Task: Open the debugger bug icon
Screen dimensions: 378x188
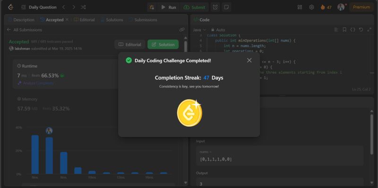Action: tap(152, 7)
